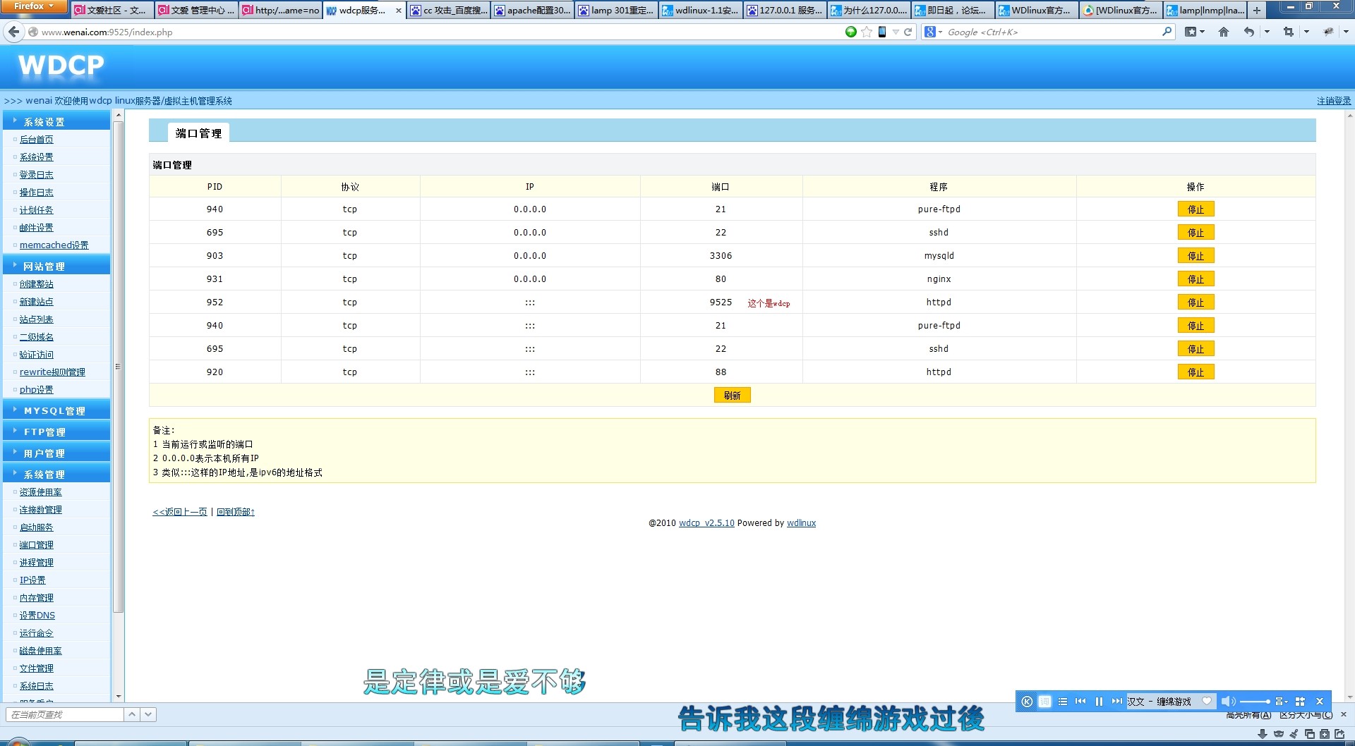This screenshot has width=1355, height=746.
Task: Click the broom clean icon in add-on bar
Action: [1294, 734]
